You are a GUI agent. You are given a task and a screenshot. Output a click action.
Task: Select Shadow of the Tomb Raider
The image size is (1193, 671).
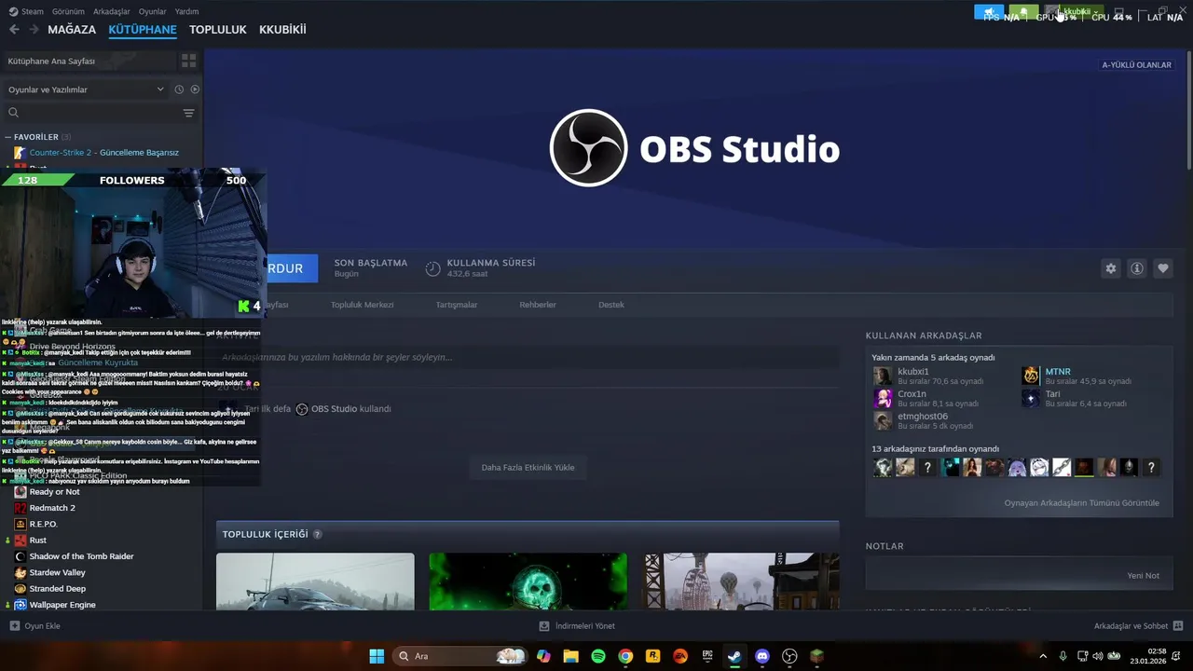(x=82, y=556)
